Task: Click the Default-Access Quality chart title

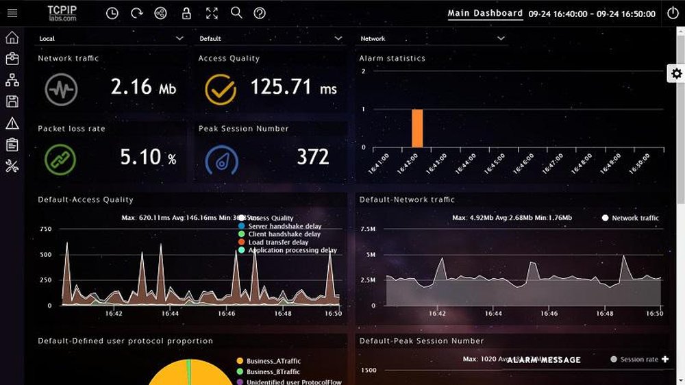Action: [85, 199]
